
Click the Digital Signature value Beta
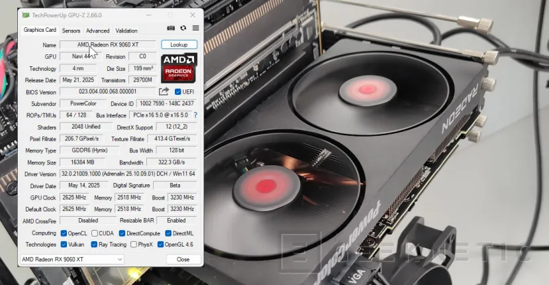pyautogui.click(x=175, y=185)
